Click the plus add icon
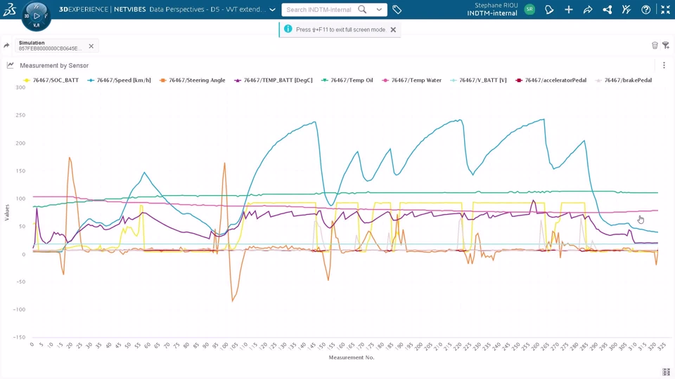Viewport: 675px width, 379px height. click(569, 9)
